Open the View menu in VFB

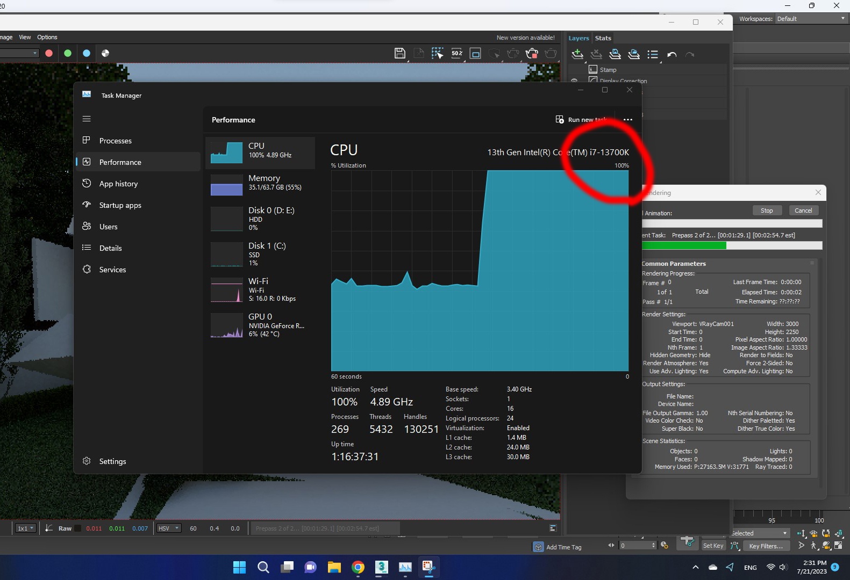(25, 37)
